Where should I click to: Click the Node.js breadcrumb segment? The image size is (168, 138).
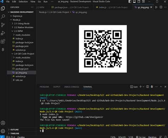coord(43,12)
